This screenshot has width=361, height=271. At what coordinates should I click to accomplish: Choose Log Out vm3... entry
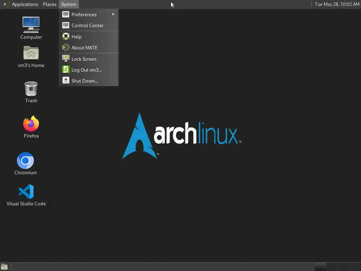[x=88, y=70]
